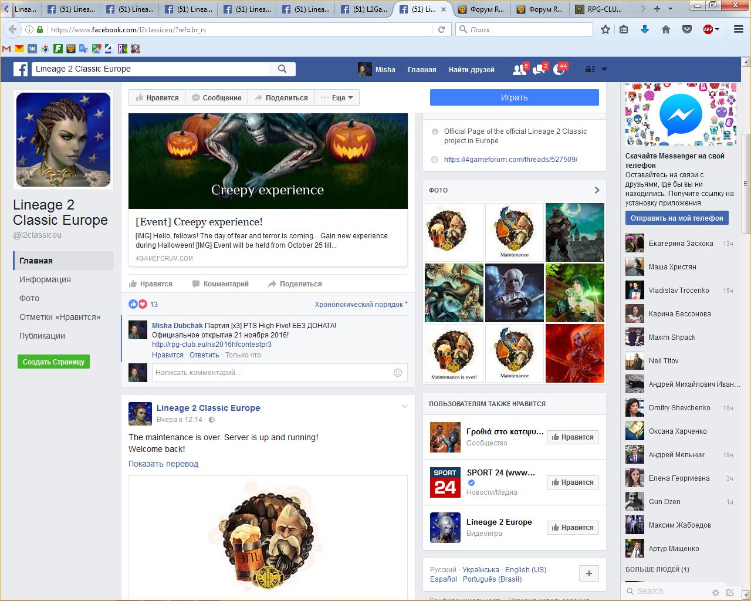The height and width of the screenshot is (601, 751).
Task: Open the VK bookmark icon
Action: pos(32,49)
